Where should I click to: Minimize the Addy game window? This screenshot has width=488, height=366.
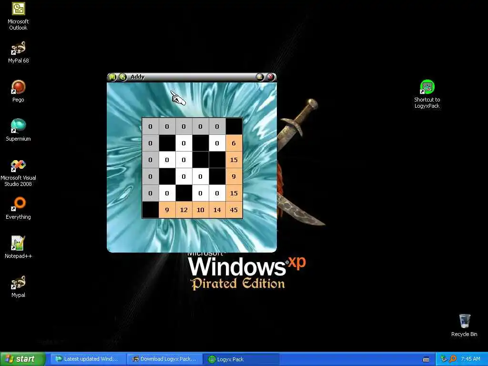pyautogui.click(x=260, y=77)
